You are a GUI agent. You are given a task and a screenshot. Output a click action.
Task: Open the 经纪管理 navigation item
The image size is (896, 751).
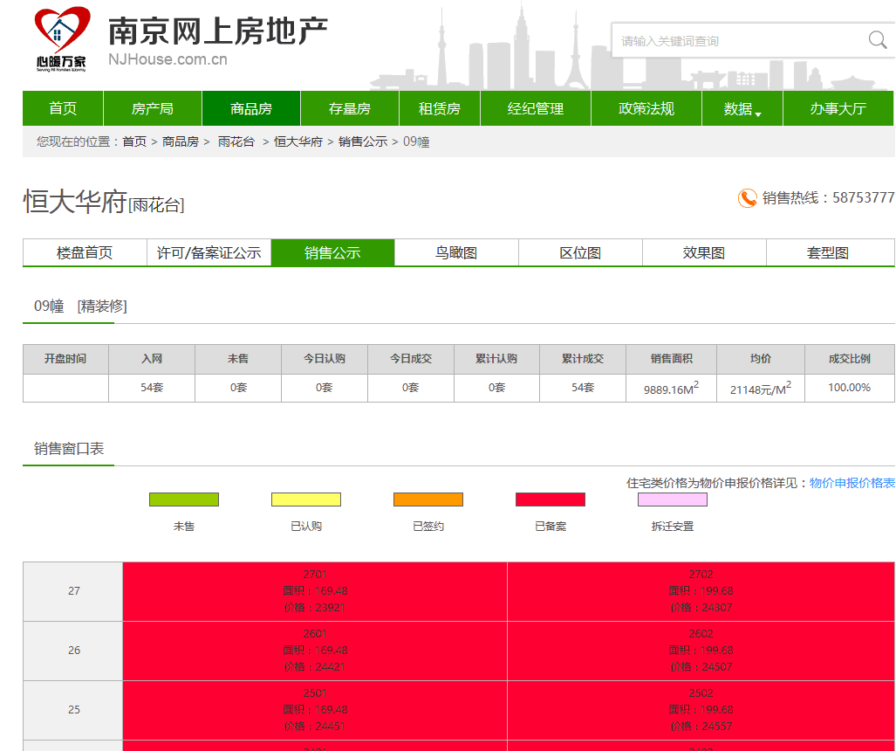click(536, 108)
